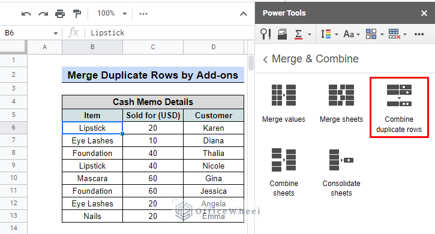Viewport: 435px width, 234px height.
Task: Select the title cell Merge Duplicate Rows by Add-ons
Action: (x=153, y=75)
